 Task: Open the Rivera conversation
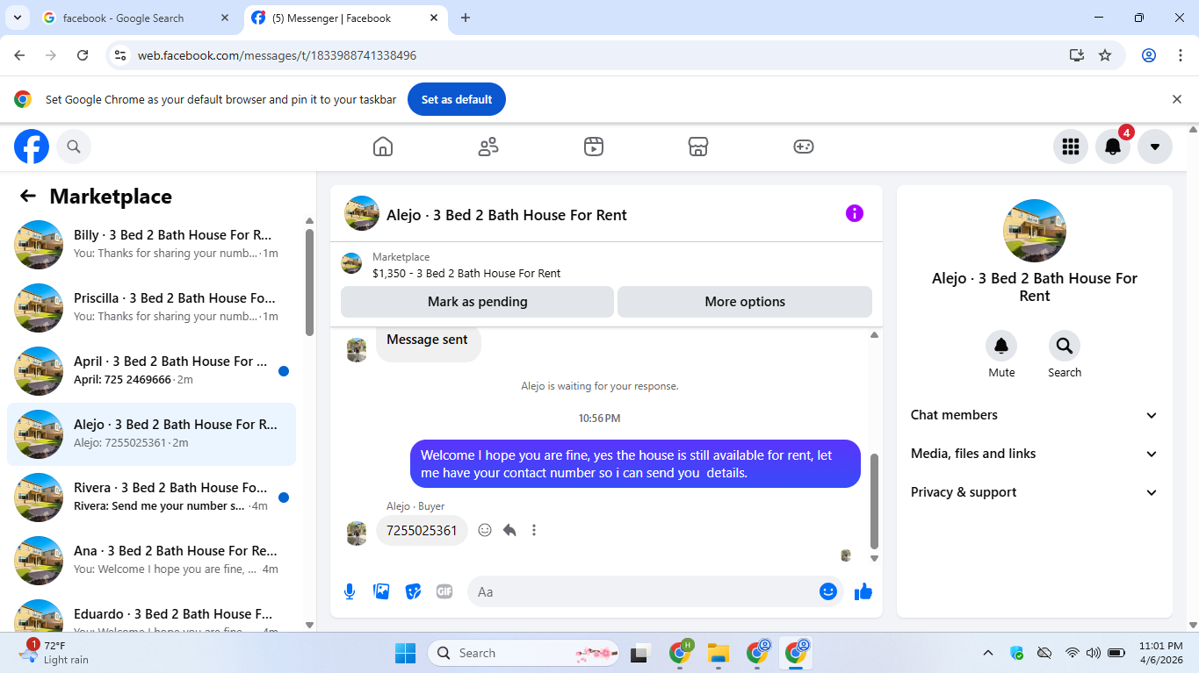pyautogui.click(x=151, y=498)
